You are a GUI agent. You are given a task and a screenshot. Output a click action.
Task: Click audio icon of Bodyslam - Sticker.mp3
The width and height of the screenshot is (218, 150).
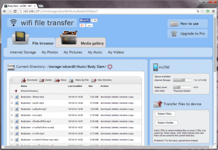pos(17,97)
